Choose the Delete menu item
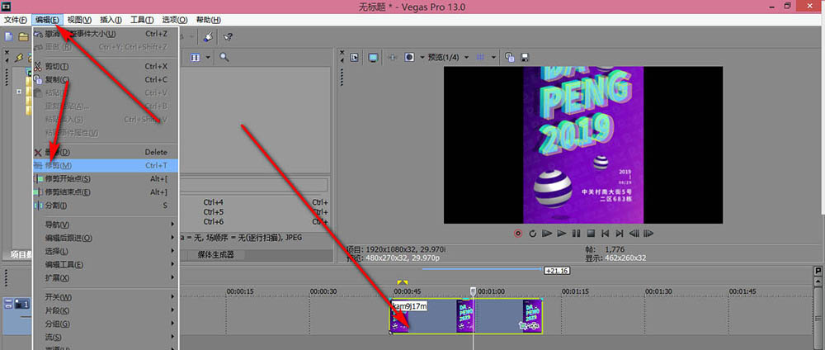This screenshot has height=350, width=825. coord(106,152)
